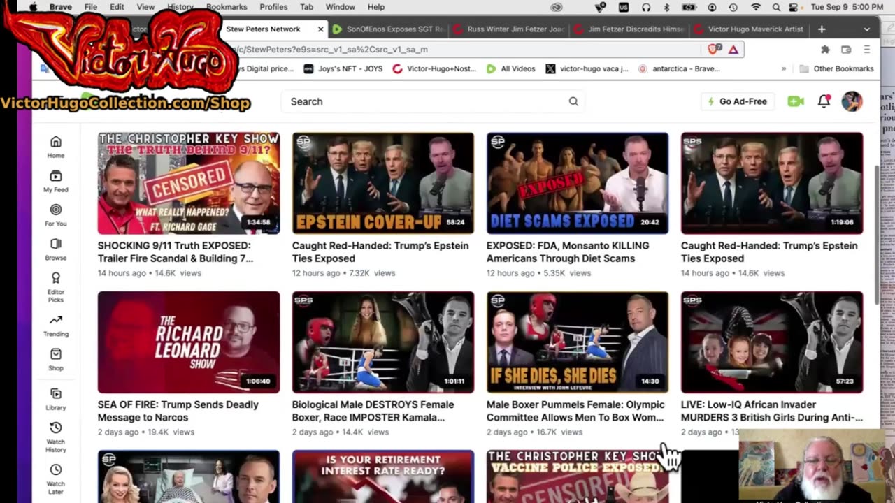
Task: Open macOS Spotlight search icon
Action: click(x=776, y=7)
